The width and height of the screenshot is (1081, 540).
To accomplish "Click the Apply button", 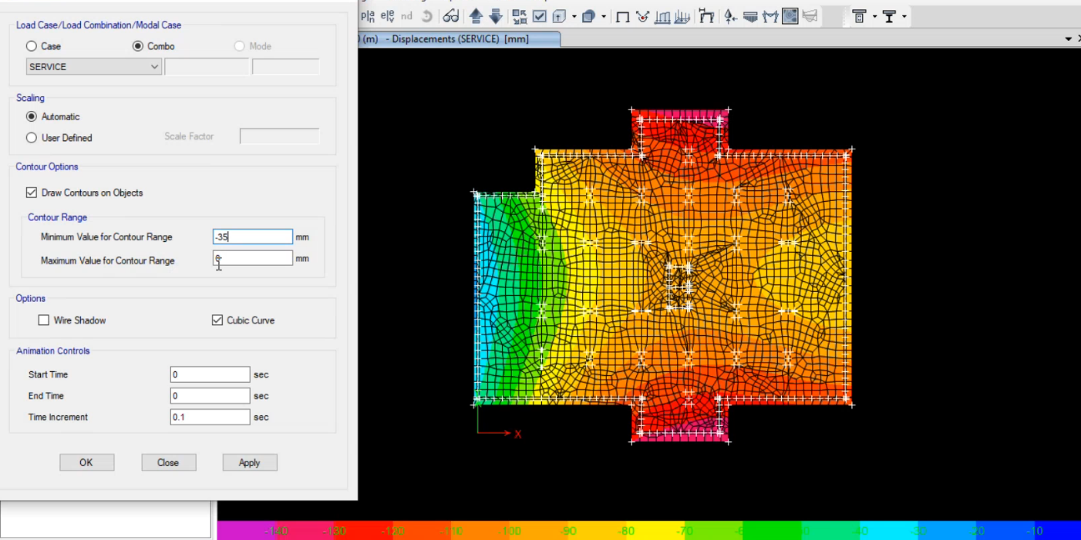I will click(x=250, y=462).
